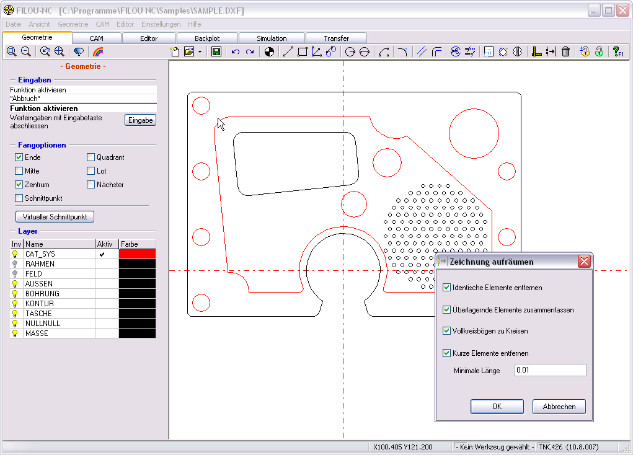Open the Datei menu

pos(14,24)
